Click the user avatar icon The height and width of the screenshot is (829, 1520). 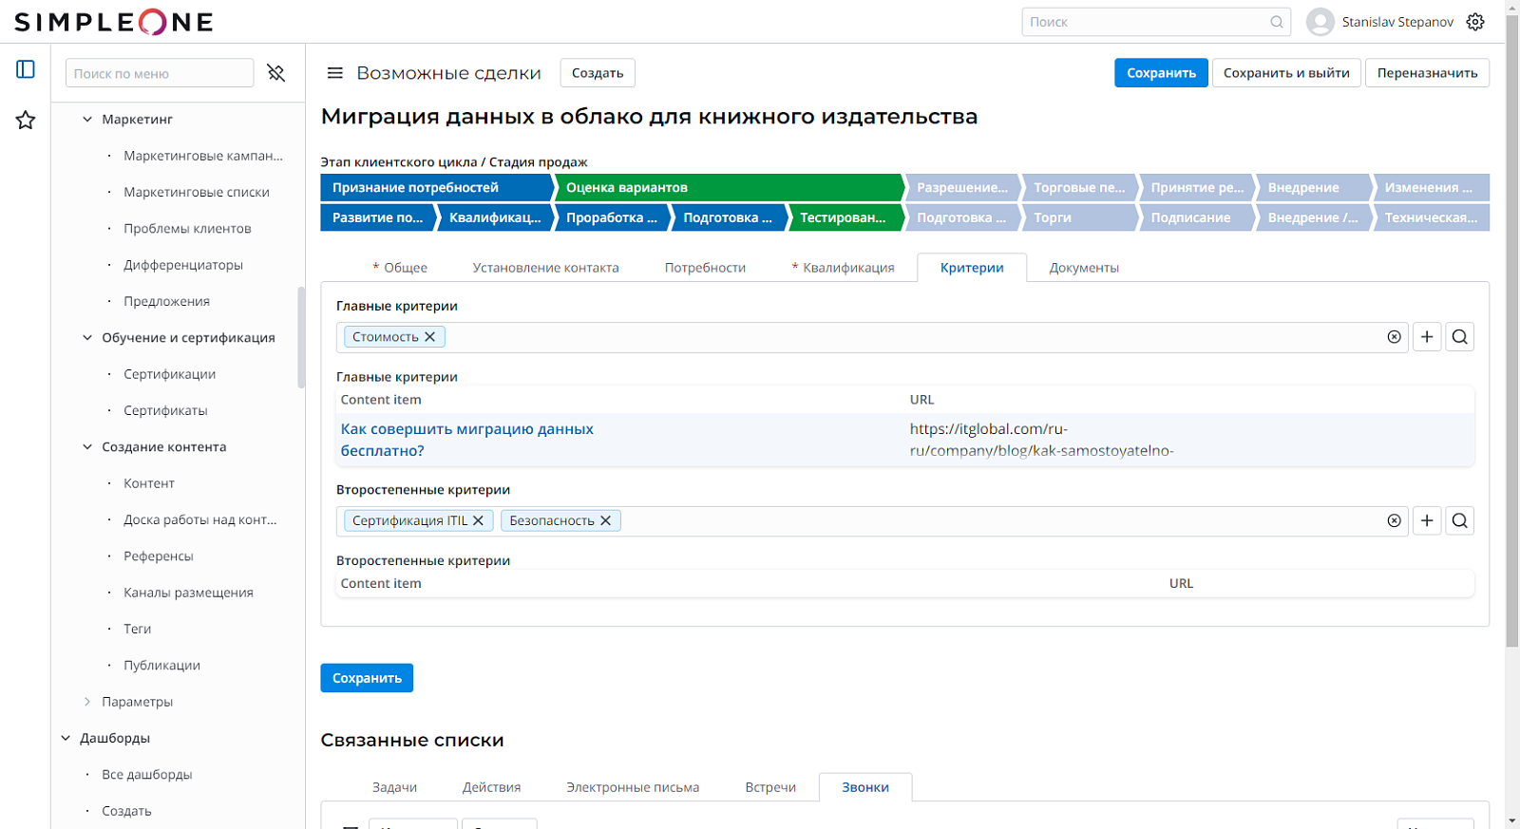coord(1320,22)
